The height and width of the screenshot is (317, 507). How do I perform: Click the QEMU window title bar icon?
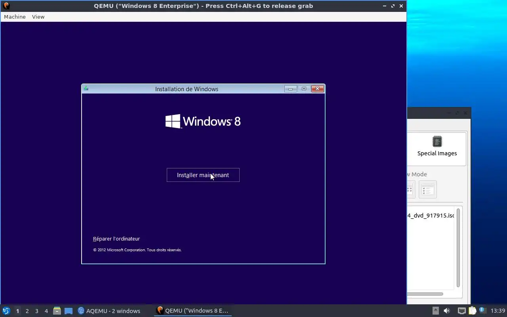[6, 6]
